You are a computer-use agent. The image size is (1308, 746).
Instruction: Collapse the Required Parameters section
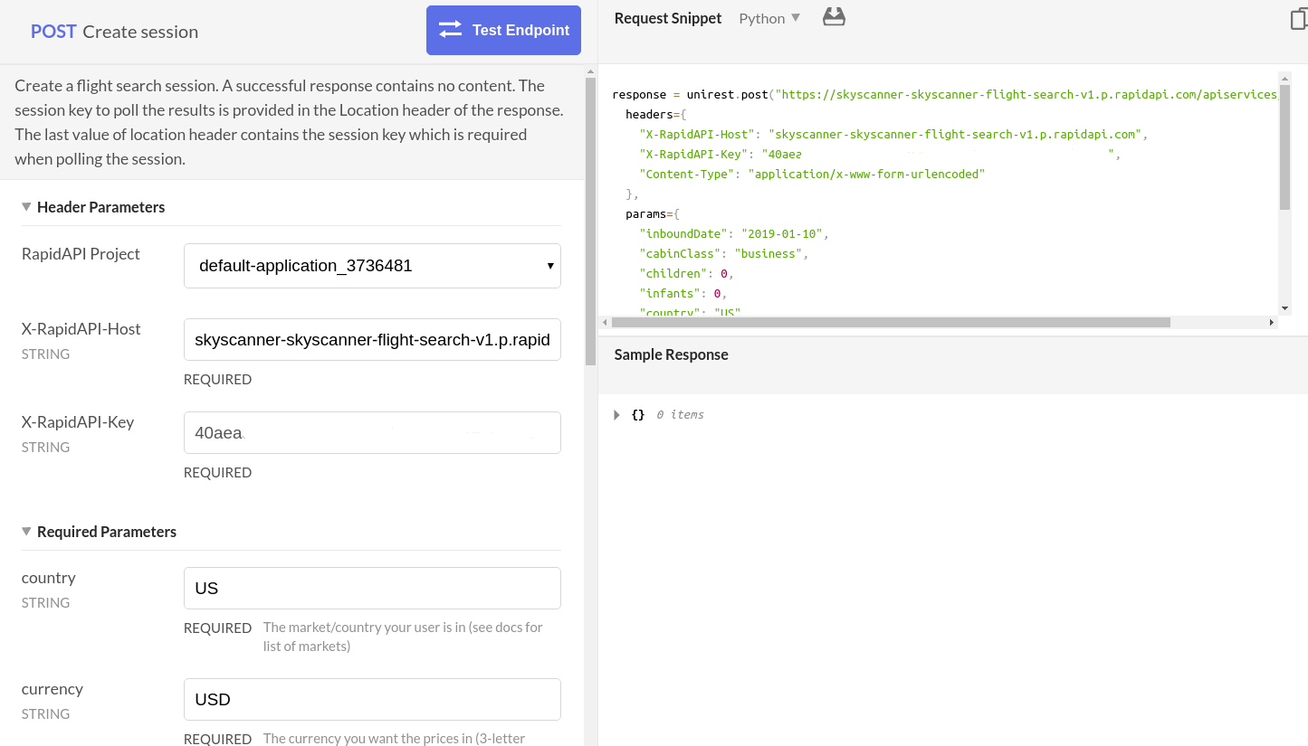(26, 532)
